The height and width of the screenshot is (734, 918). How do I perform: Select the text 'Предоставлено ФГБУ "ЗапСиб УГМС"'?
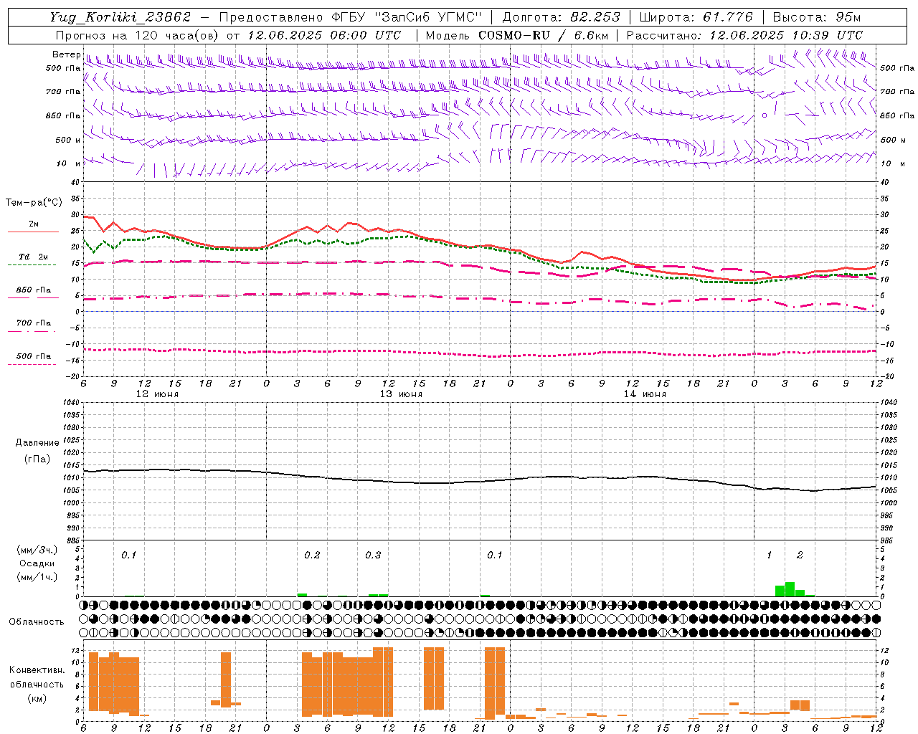pos(350,17)
